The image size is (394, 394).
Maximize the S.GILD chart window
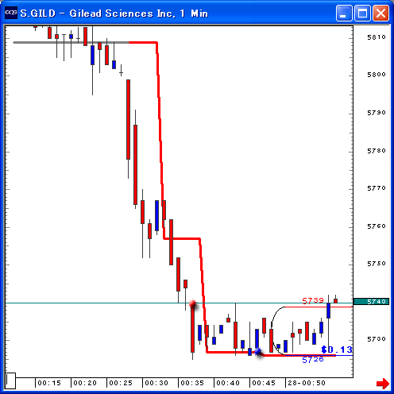point(362,13)
